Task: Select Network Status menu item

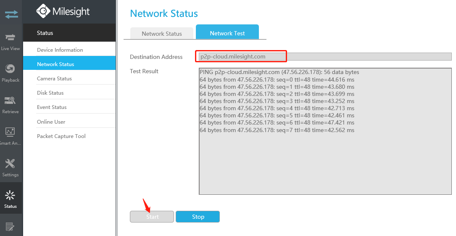Action: 69,64
